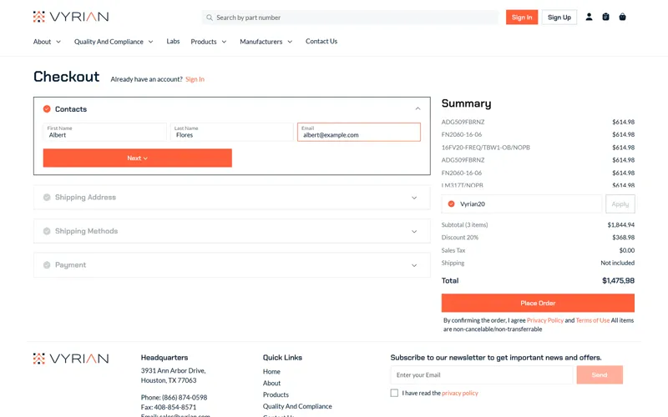Focus the Last Name field
Viewport: 668px width, 417px height.
[232, 132]
